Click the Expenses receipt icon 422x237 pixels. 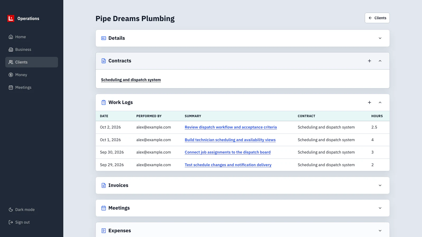tap(104, 231)
